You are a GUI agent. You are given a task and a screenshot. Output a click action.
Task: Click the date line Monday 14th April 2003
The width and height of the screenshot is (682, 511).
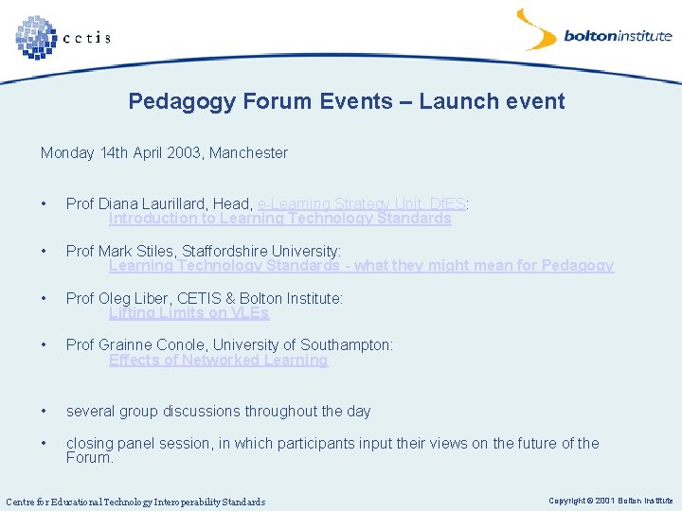click(164, 153)
